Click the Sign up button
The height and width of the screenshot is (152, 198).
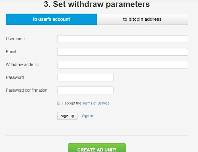click(67, 116)
